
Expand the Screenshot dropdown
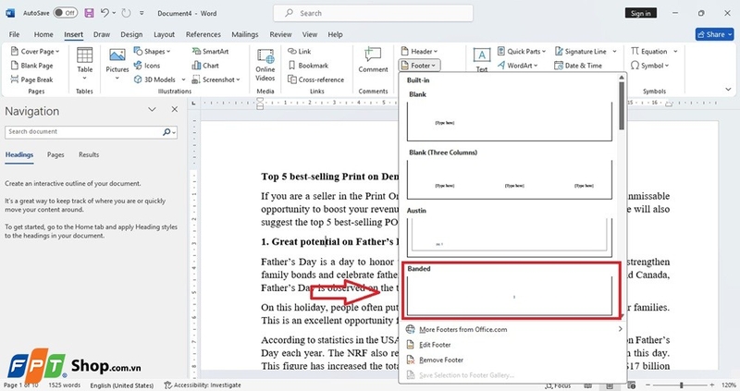pos(219,79)
